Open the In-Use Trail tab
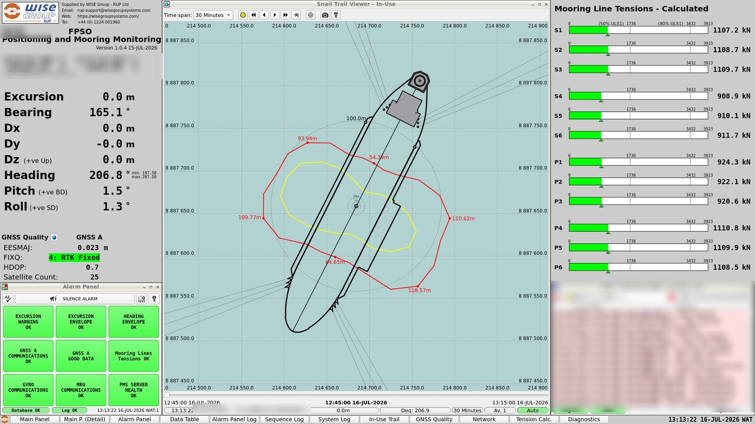The width and height of the screenshot is (755, 424). (x=384, y=419)
